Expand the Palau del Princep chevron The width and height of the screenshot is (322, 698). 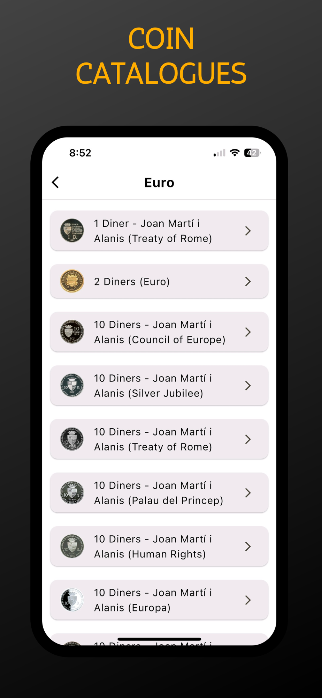[x=248, y=493]
